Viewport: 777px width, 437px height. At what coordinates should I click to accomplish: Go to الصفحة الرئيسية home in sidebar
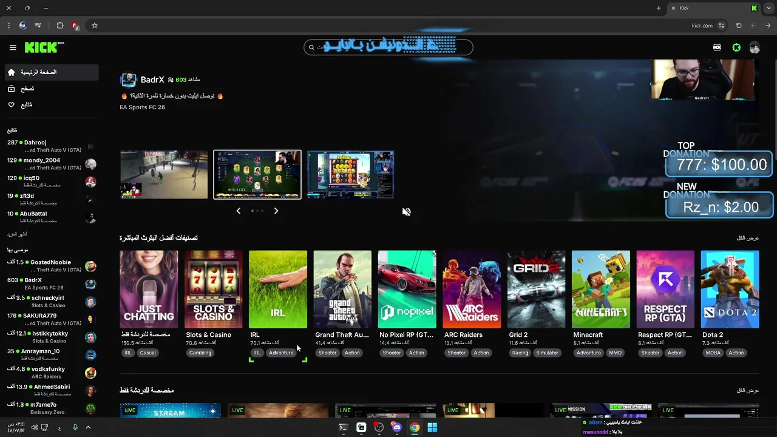tap(51, 72)
